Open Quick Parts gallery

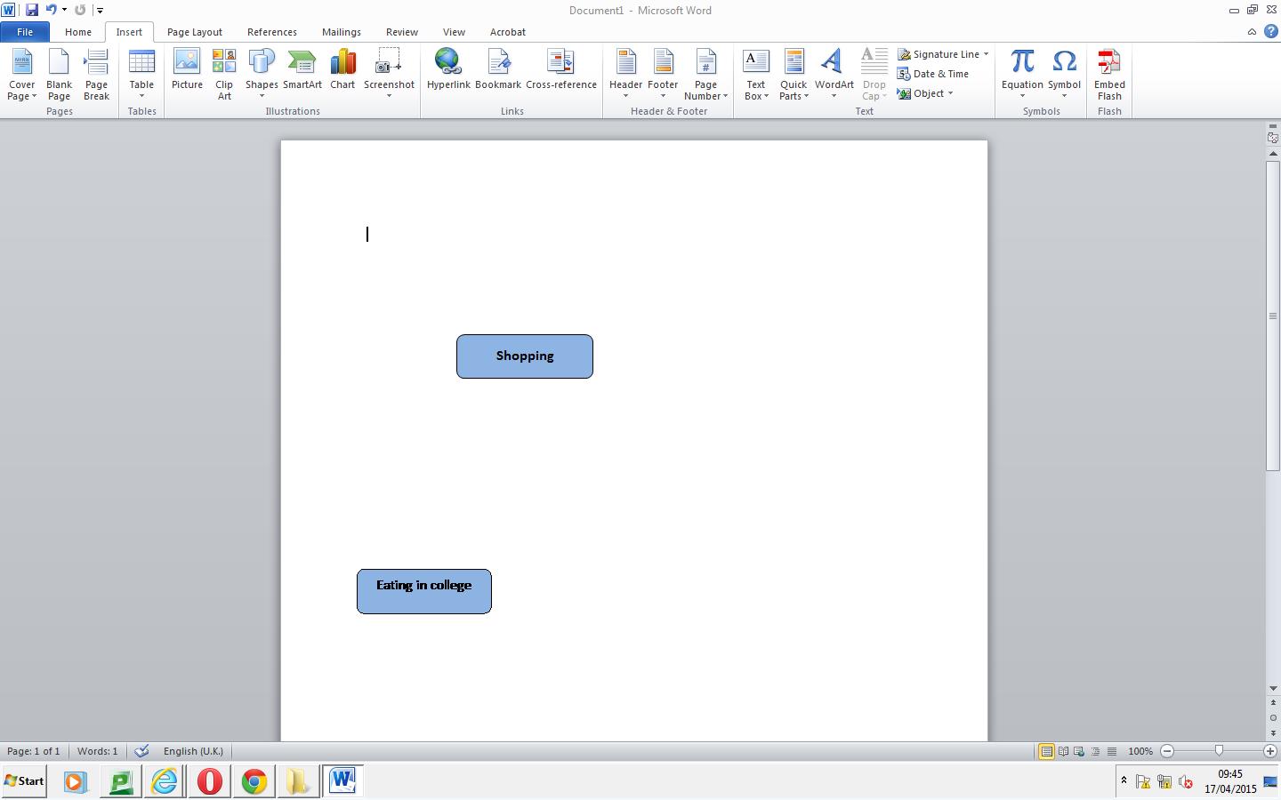(794, 75)
